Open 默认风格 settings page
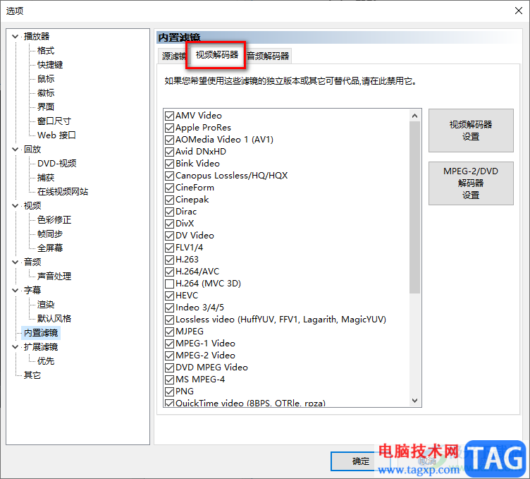Image resolution: width=530 pixels, height=479 pixels. pyautogui.click(x=54, y=318)
